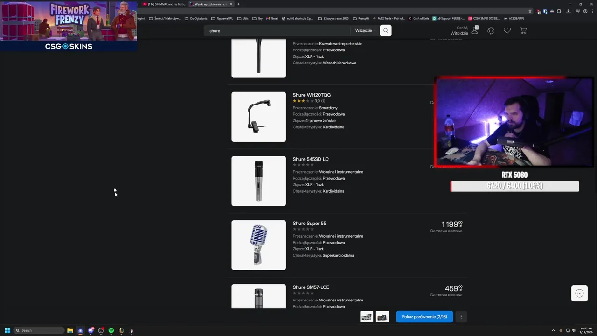Click Shure 545SD-LC microphone thumbnail
The image size is (597, 336).
(x=259, y=181)
